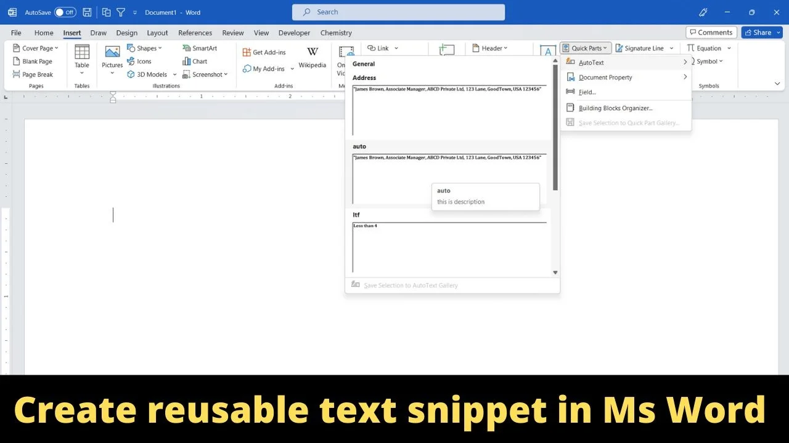Open My Add-ins

(264, 69)
